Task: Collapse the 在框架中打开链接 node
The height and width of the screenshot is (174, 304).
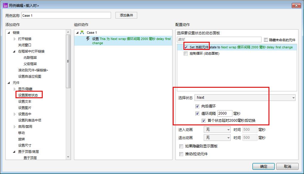Action: coord(14,51)
